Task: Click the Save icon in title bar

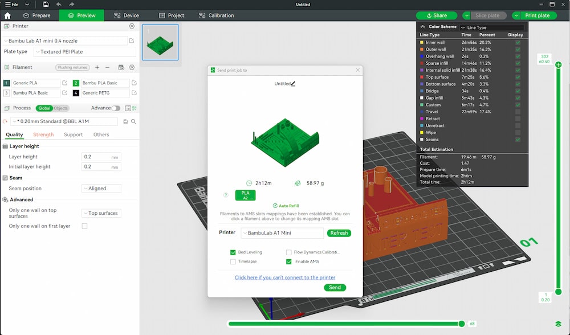Action: point(46,5)
